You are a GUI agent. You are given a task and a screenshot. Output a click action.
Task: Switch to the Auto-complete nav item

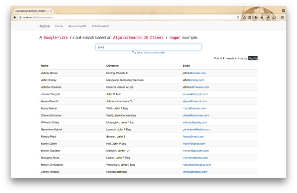pyautogui.click(x=77, y=26)
